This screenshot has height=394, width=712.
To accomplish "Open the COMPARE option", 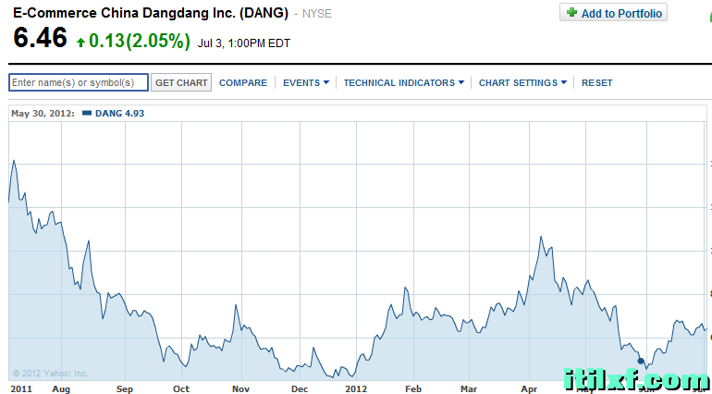I will point(243,82).
